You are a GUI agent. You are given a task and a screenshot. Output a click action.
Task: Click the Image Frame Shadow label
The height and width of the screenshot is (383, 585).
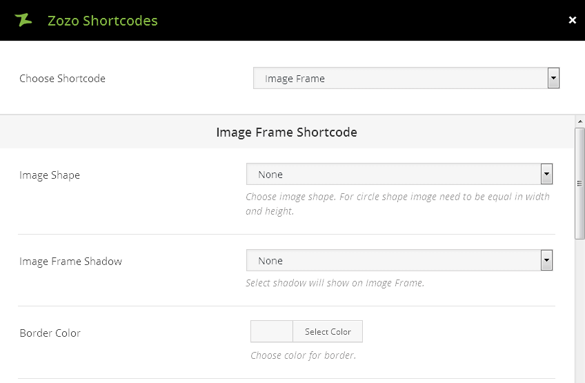[x=70, y=262]
